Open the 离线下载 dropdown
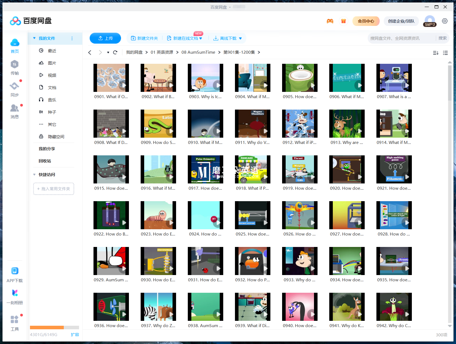This screenshot has width=456, height=344. (240, 38)
